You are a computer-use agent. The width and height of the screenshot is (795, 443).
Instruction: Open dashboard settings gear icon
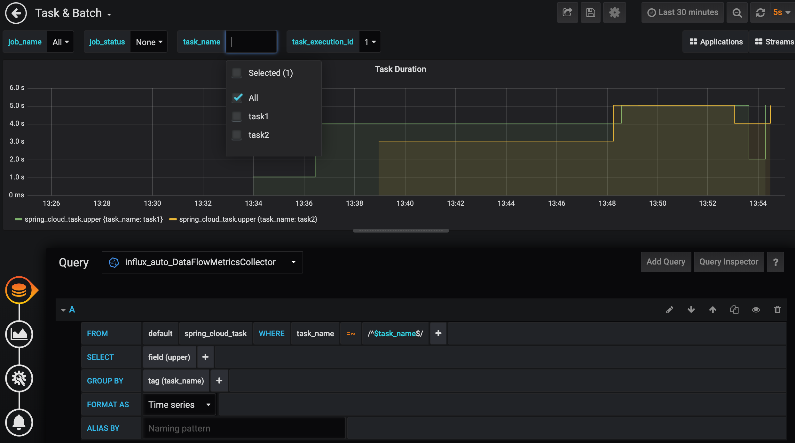(x=614, y=12)
